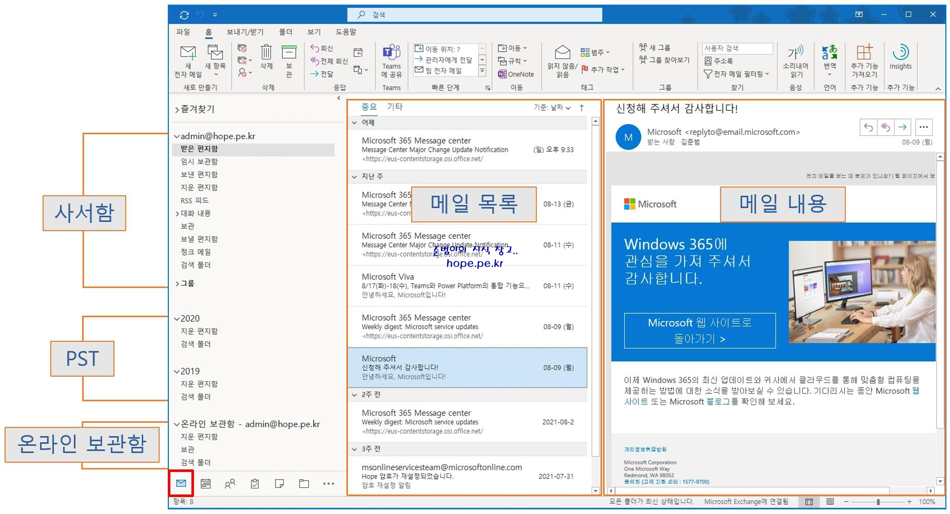Open Tasks view in navigation bar
The width and height of the screenshot is (950, 514).
[255, 483]
